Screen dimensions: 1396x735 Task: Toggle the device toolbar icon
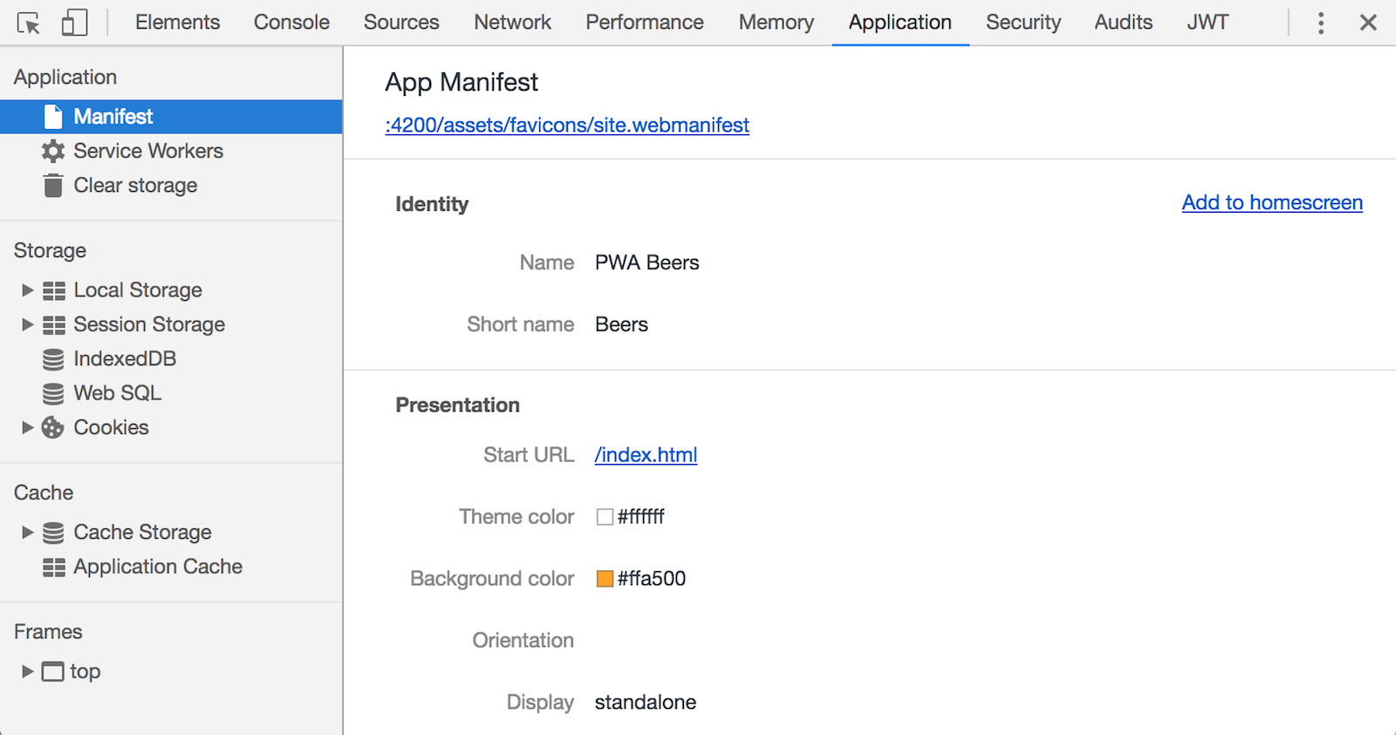[74, 23]
